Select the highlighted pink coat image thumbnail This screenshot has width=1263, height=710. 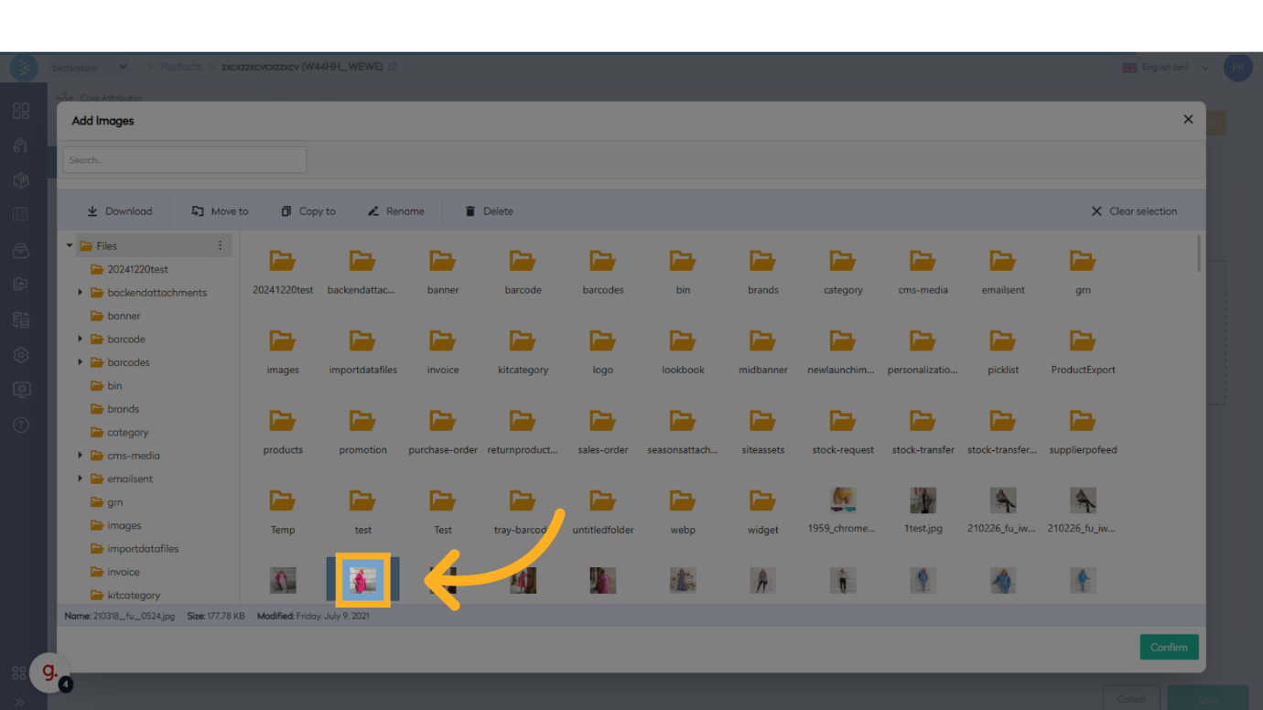[363, 580]
